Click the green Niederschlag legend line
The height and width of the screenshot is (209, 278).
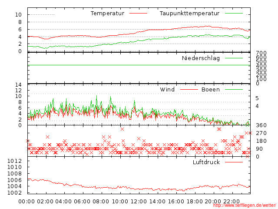[x=234, y=58]
